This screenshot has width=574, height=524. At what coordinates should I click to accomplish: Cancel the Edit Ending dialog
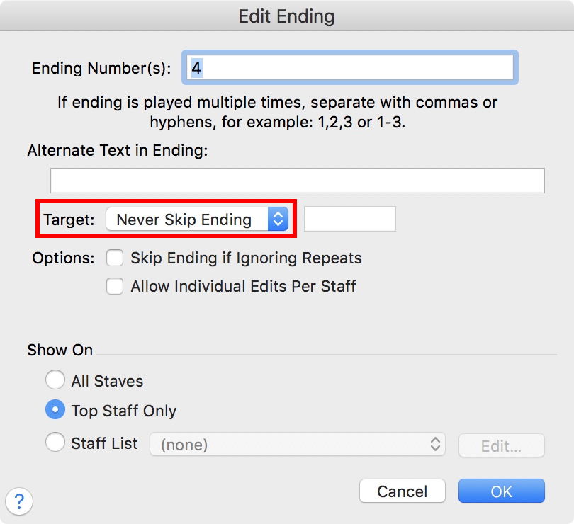click(402, 491)
